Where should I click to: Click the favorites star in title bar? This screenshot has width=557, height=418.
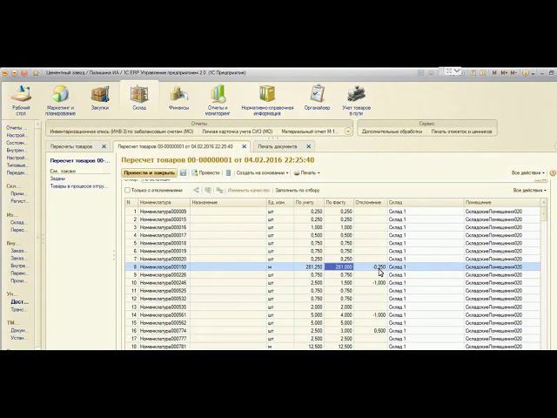coord(36,73)
